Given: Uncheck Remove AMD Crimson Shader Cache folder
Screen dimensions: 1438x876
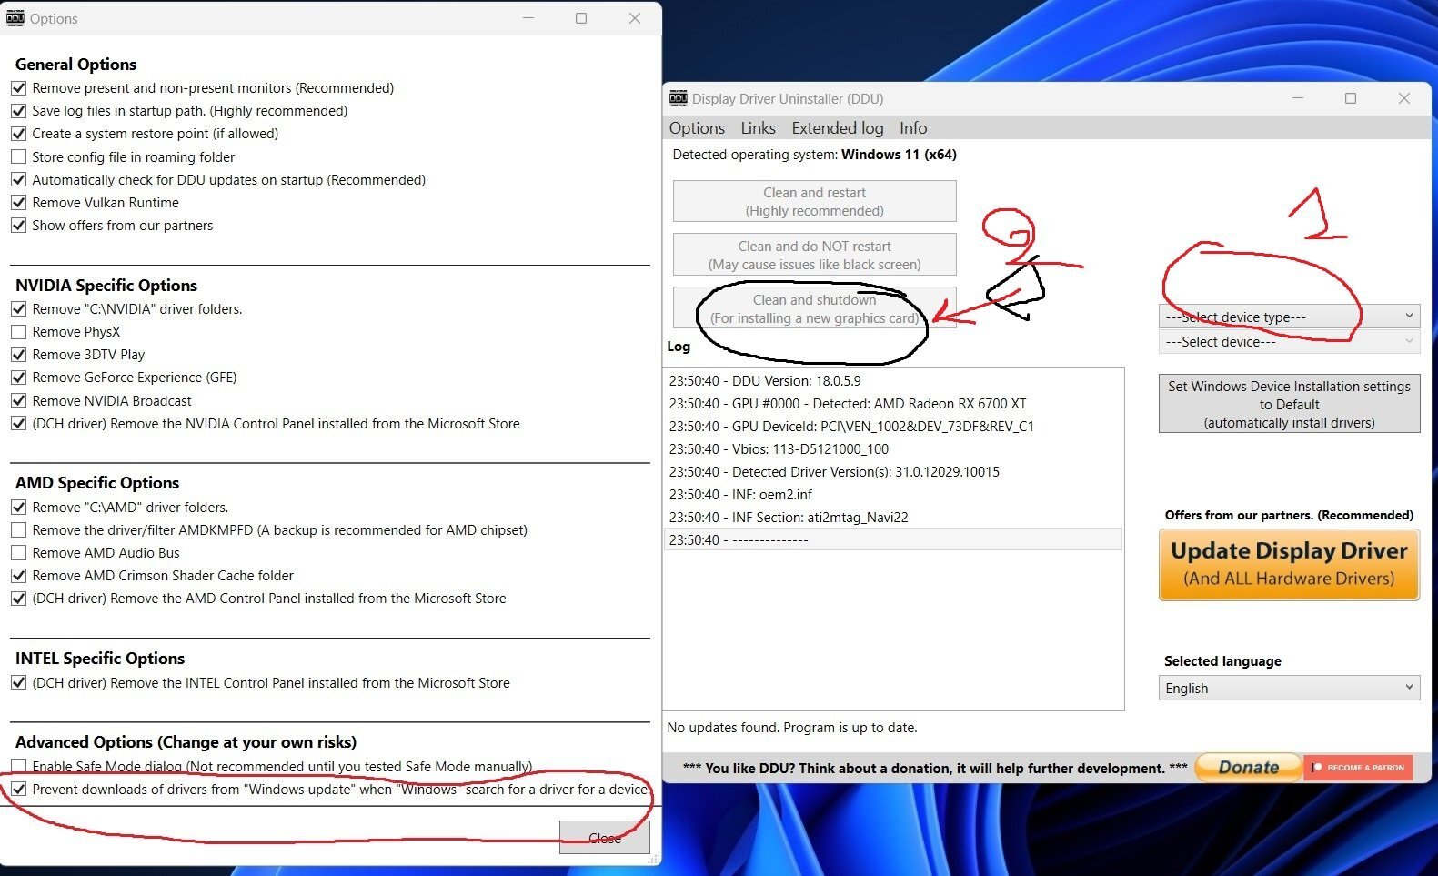Looking at the screenshot, I should click(19, 576).
